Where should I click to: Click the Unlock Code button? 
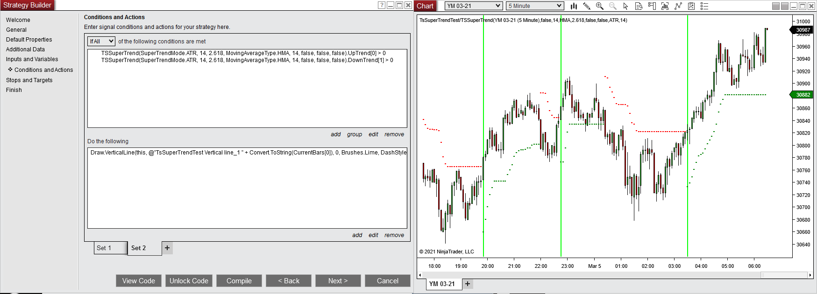[189, 280]
